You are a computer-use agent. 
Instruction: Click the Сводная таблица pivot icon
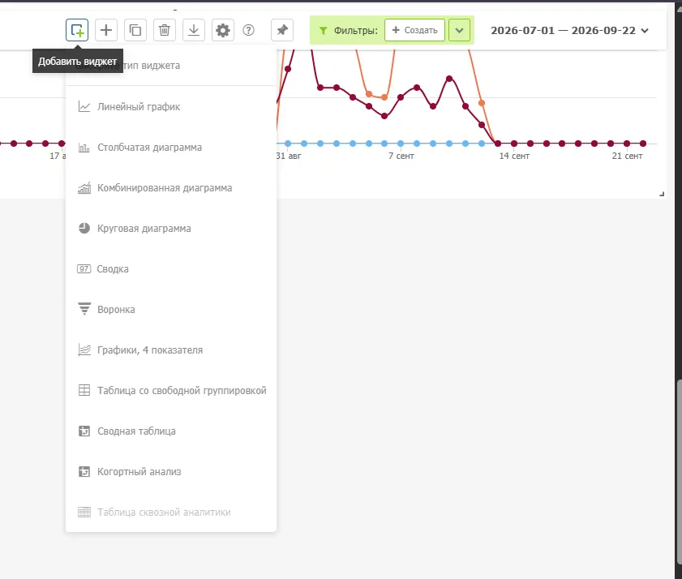[84, 431]
